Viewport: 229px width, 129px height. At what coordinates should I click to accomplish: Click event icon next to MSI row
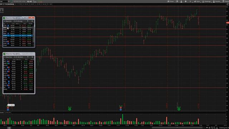point(9,81)
